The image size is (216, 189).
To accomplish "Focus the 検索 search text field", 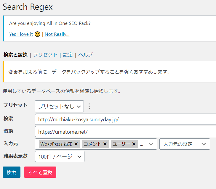I will point(124,119).
